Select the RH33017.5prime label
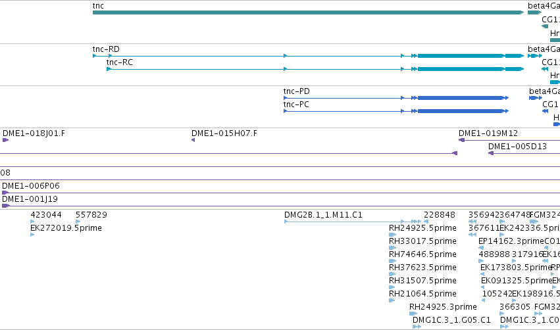Screen dimensions: 560x330 (x=422, y=241)
